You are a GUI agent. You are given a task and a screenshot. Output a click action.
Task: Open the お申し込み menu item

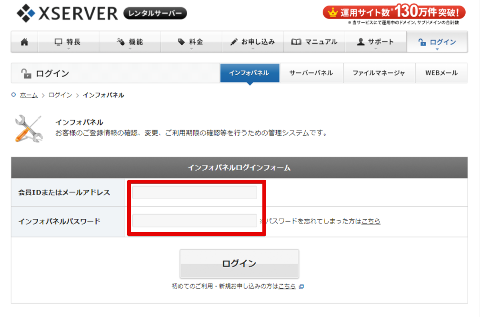click(253, 42)
